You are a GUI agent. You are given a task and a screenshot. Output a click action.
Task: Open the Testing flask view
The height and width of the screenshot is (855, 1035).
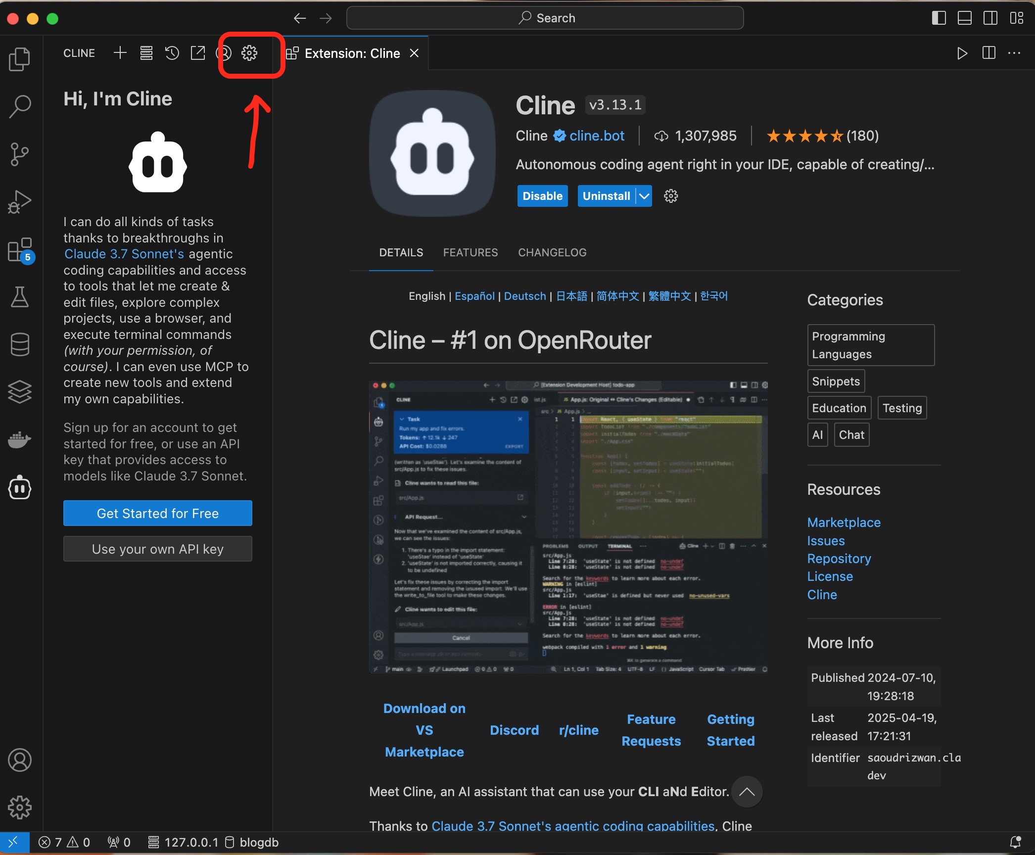pyautogui.click(x=20, y=297)
